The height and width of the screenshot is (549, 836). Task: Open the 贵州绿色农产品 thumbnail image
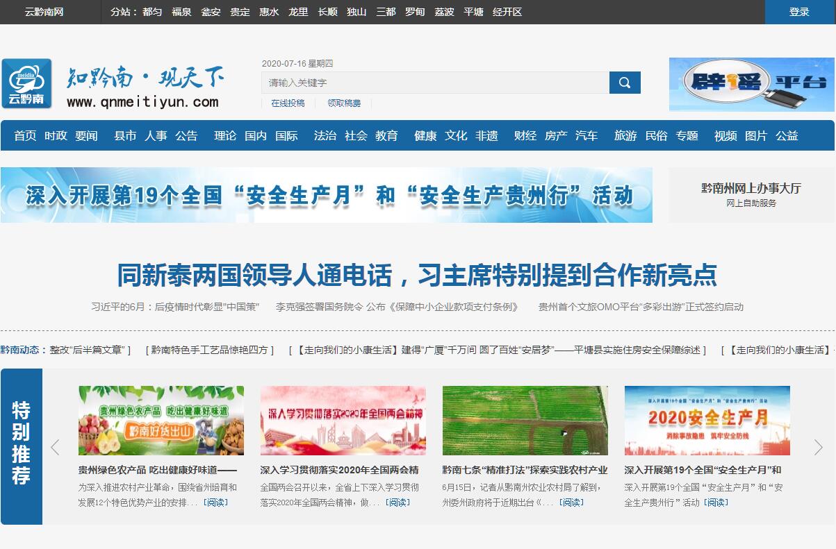(161, 421)
